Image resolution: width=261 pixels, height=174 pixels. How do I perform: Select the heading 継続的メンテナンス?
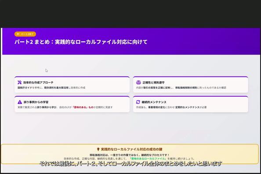[154, 102]
